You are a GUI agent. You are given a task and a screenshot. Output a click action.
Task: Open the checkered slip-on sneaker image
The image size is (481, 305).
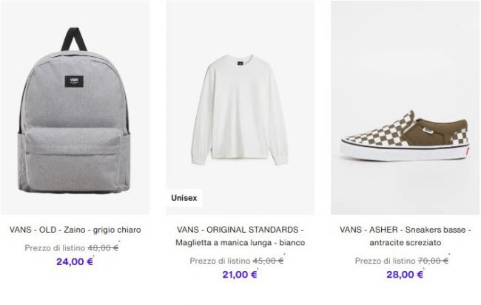coord(405,107)
